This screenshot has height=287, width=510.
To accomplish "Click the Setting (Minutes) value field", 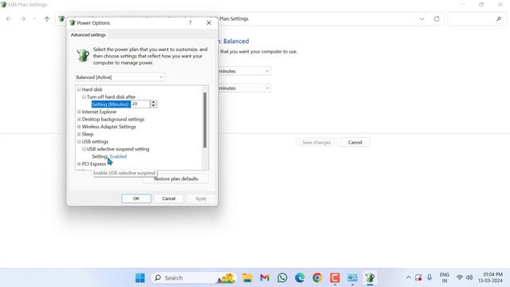I will [x=140, y=104].
